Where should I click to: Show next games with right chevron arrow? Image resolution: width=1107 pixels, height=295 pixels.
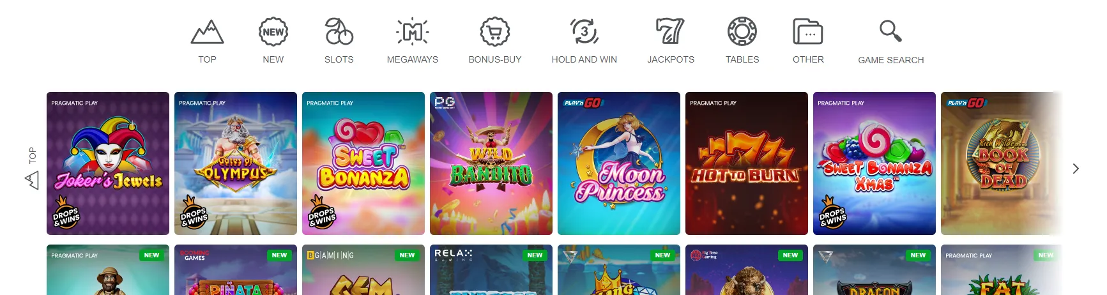click(1076, 169)
